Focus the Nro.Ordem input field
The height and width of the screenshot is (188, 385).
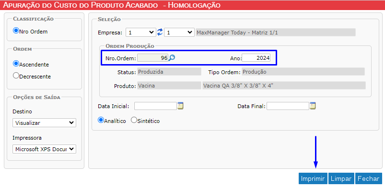pyautogui.click(x=153, y=58)
